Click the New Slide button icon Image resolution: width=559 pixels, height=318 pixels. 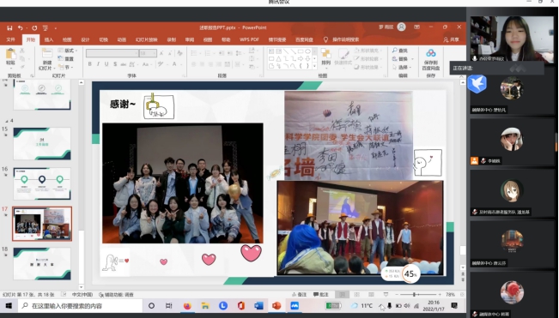(x=47, y=53)
